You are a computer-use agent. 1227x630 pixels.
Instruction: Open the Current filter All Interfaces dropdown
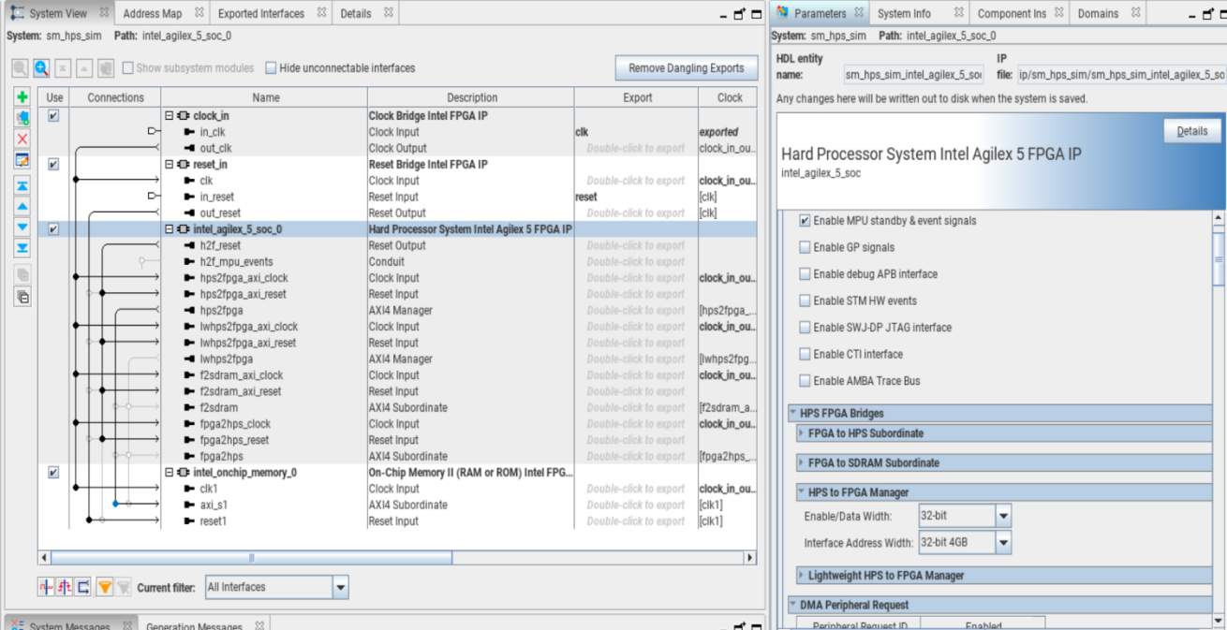(x=340, y=588)
